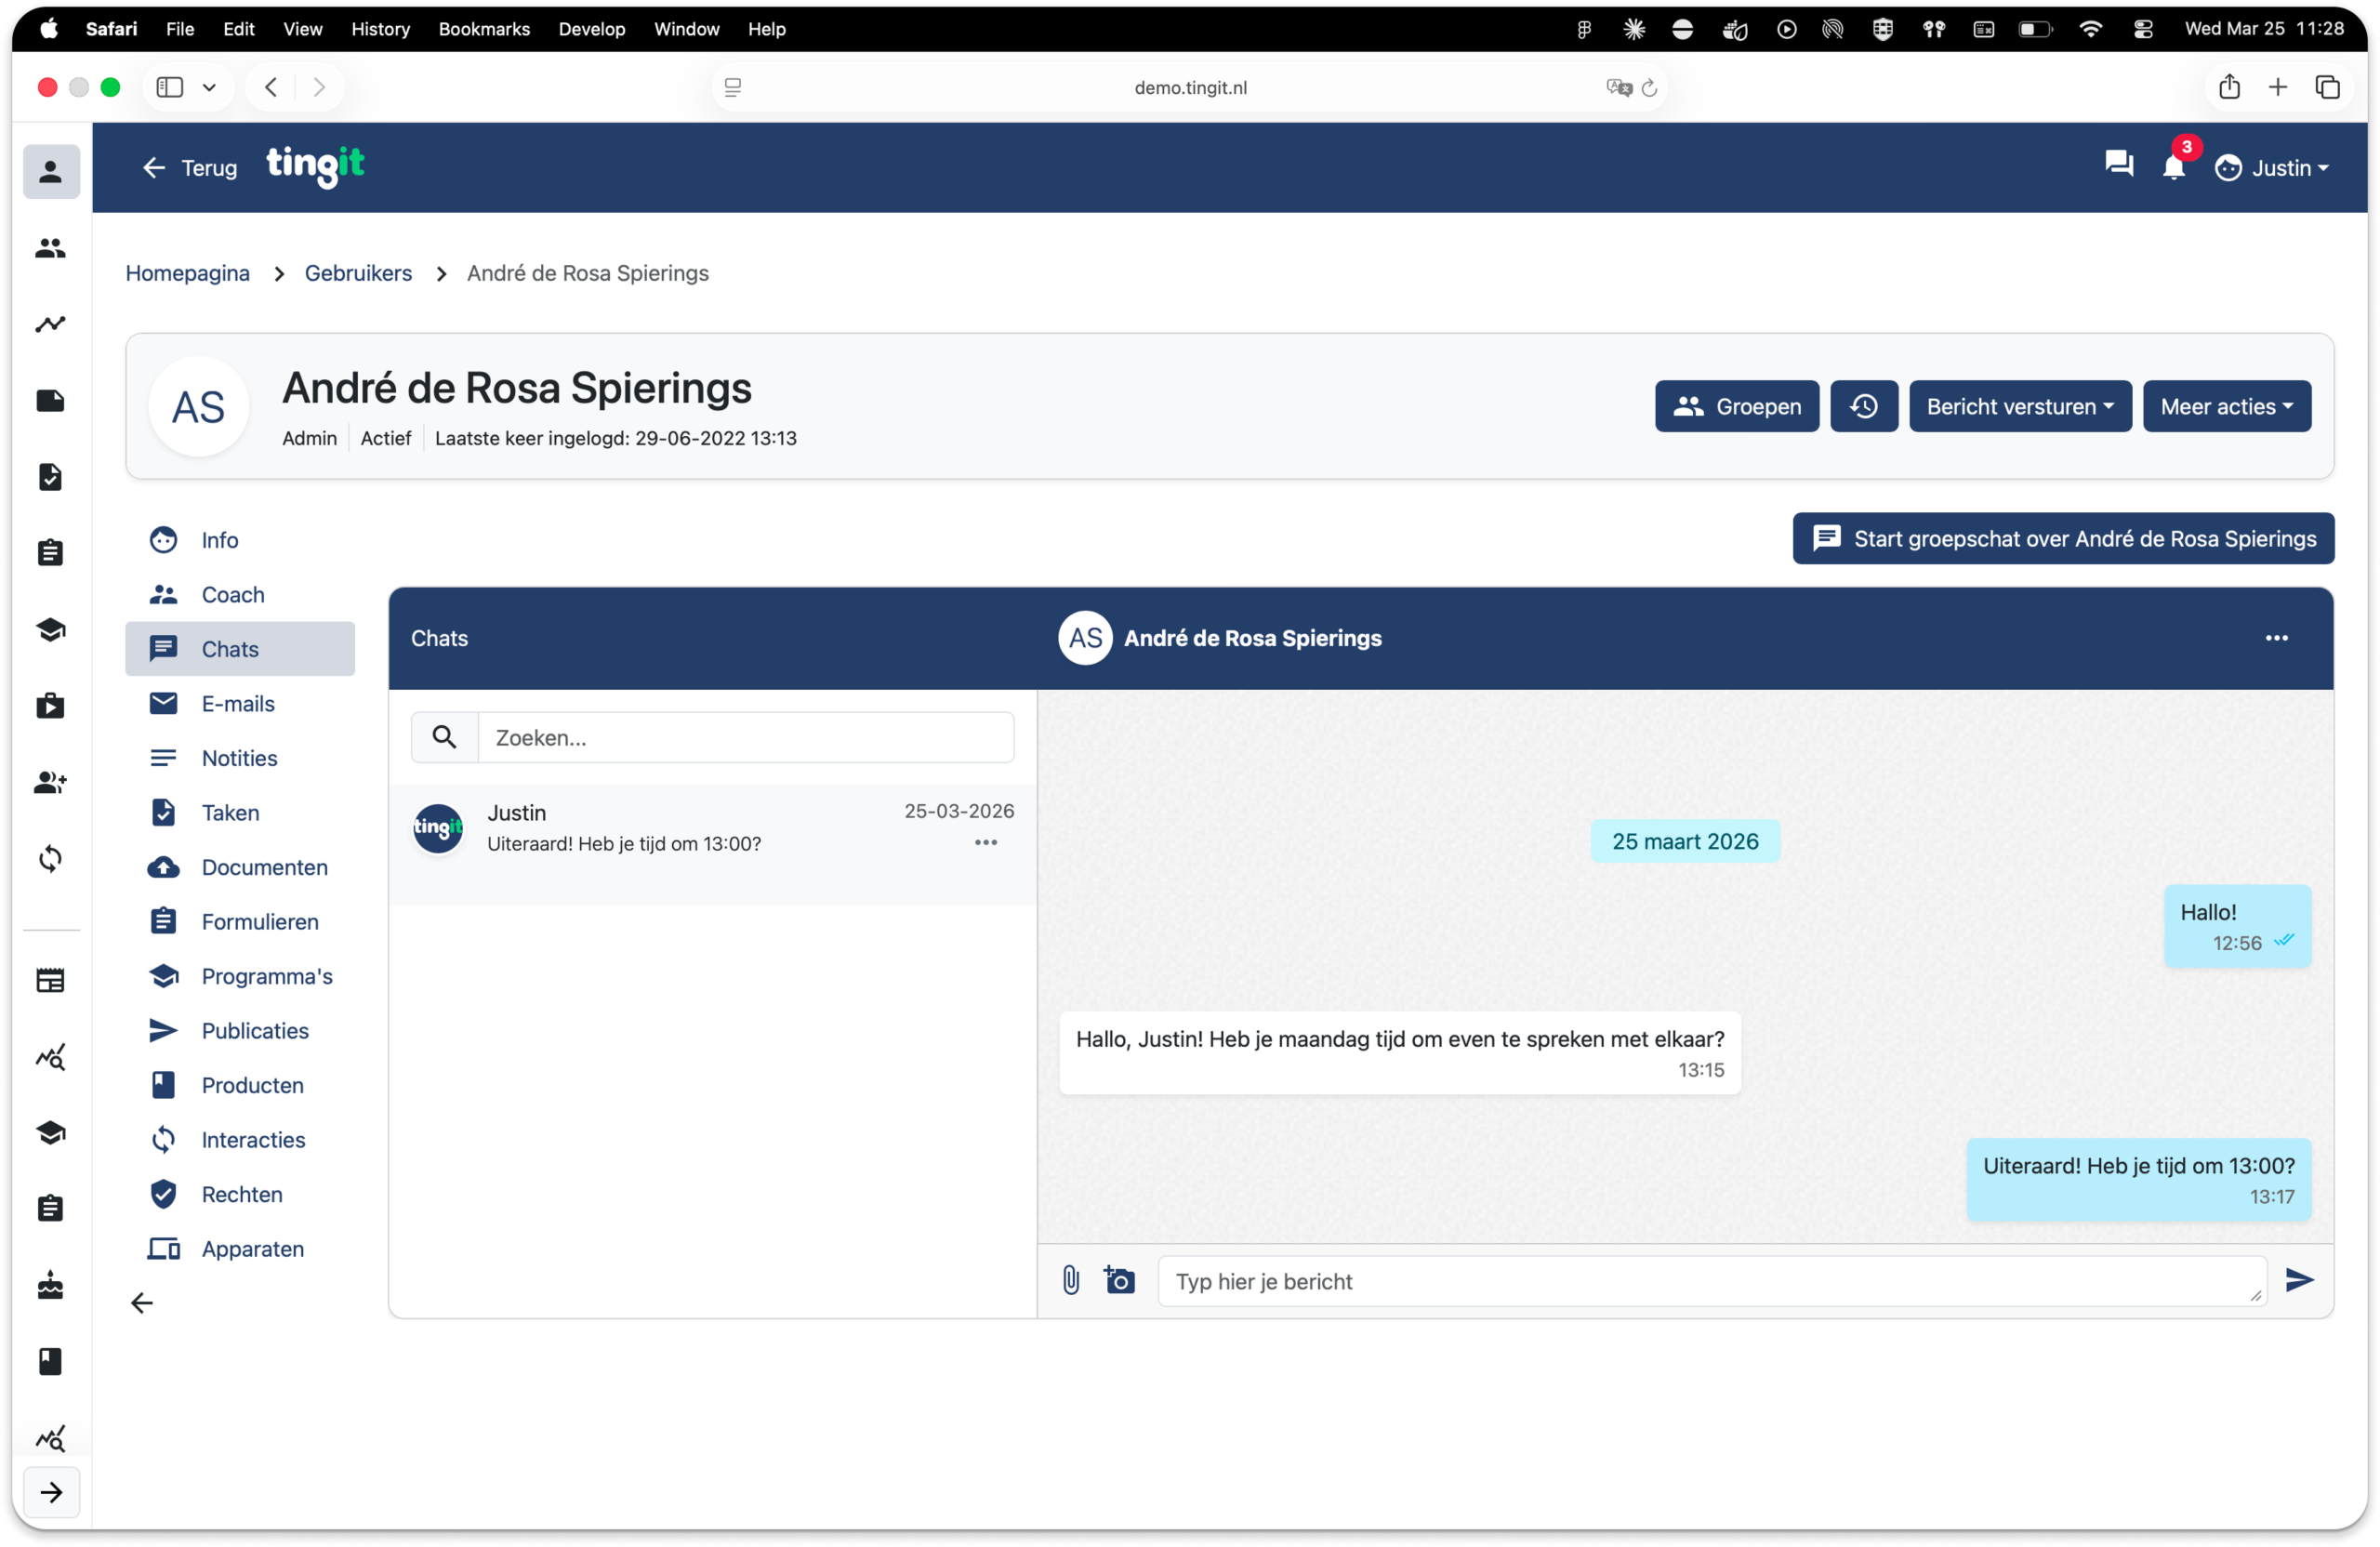This screenshot has width=2380, height=1547.
Task: Click the AS avatar in chat header
Action: pyautogui.click(x=1086, y=638)
